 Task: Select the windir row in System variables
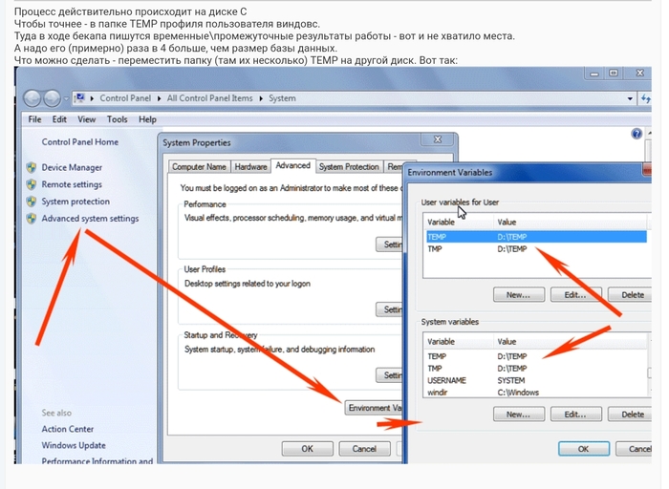tap(536, 393)
